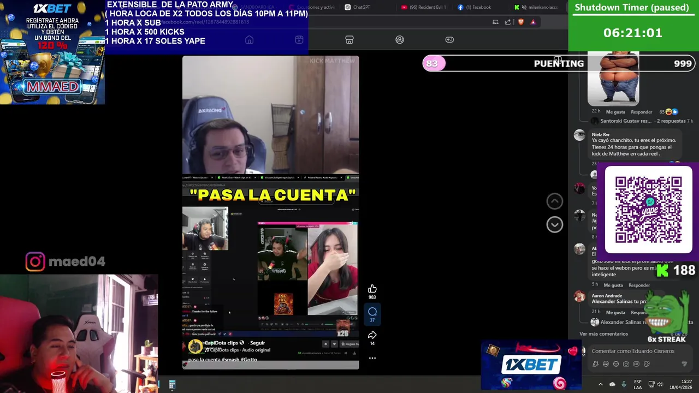Click the Brave Rewards triangle icon
Viewport: 699px width, 393px height.
coord(533,22)
